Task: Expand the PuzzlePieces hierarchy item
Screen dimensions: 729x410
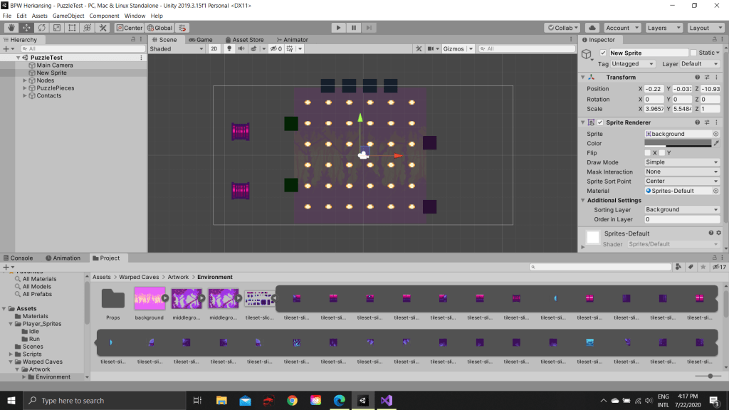Action: pyautogui.click(x=25, y=88)
